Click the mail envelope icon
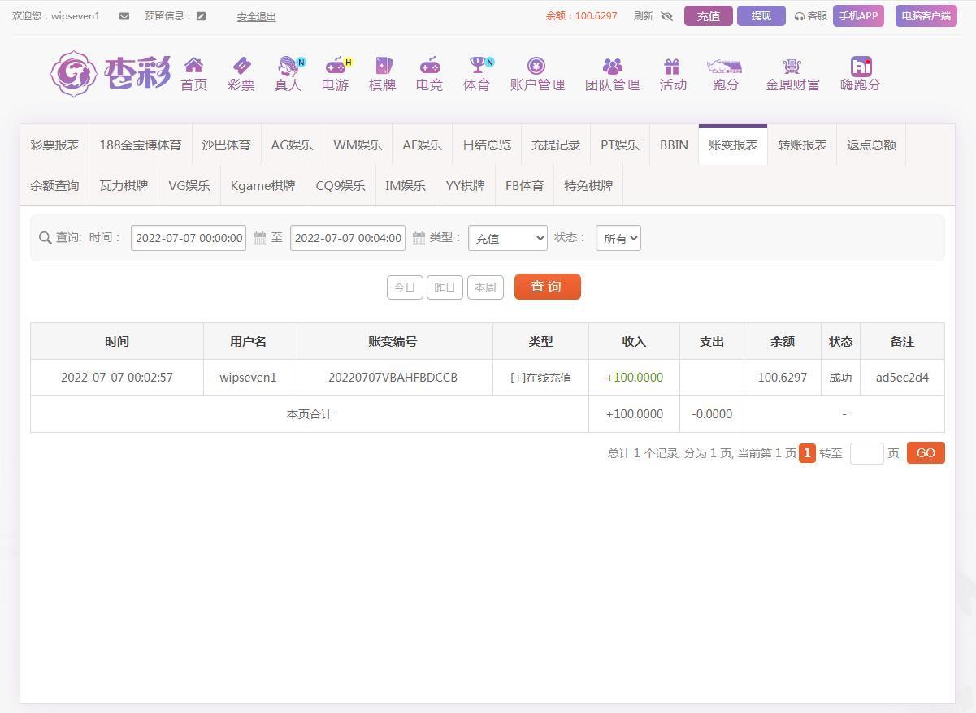The image size is (976, 713). (124, 16)
